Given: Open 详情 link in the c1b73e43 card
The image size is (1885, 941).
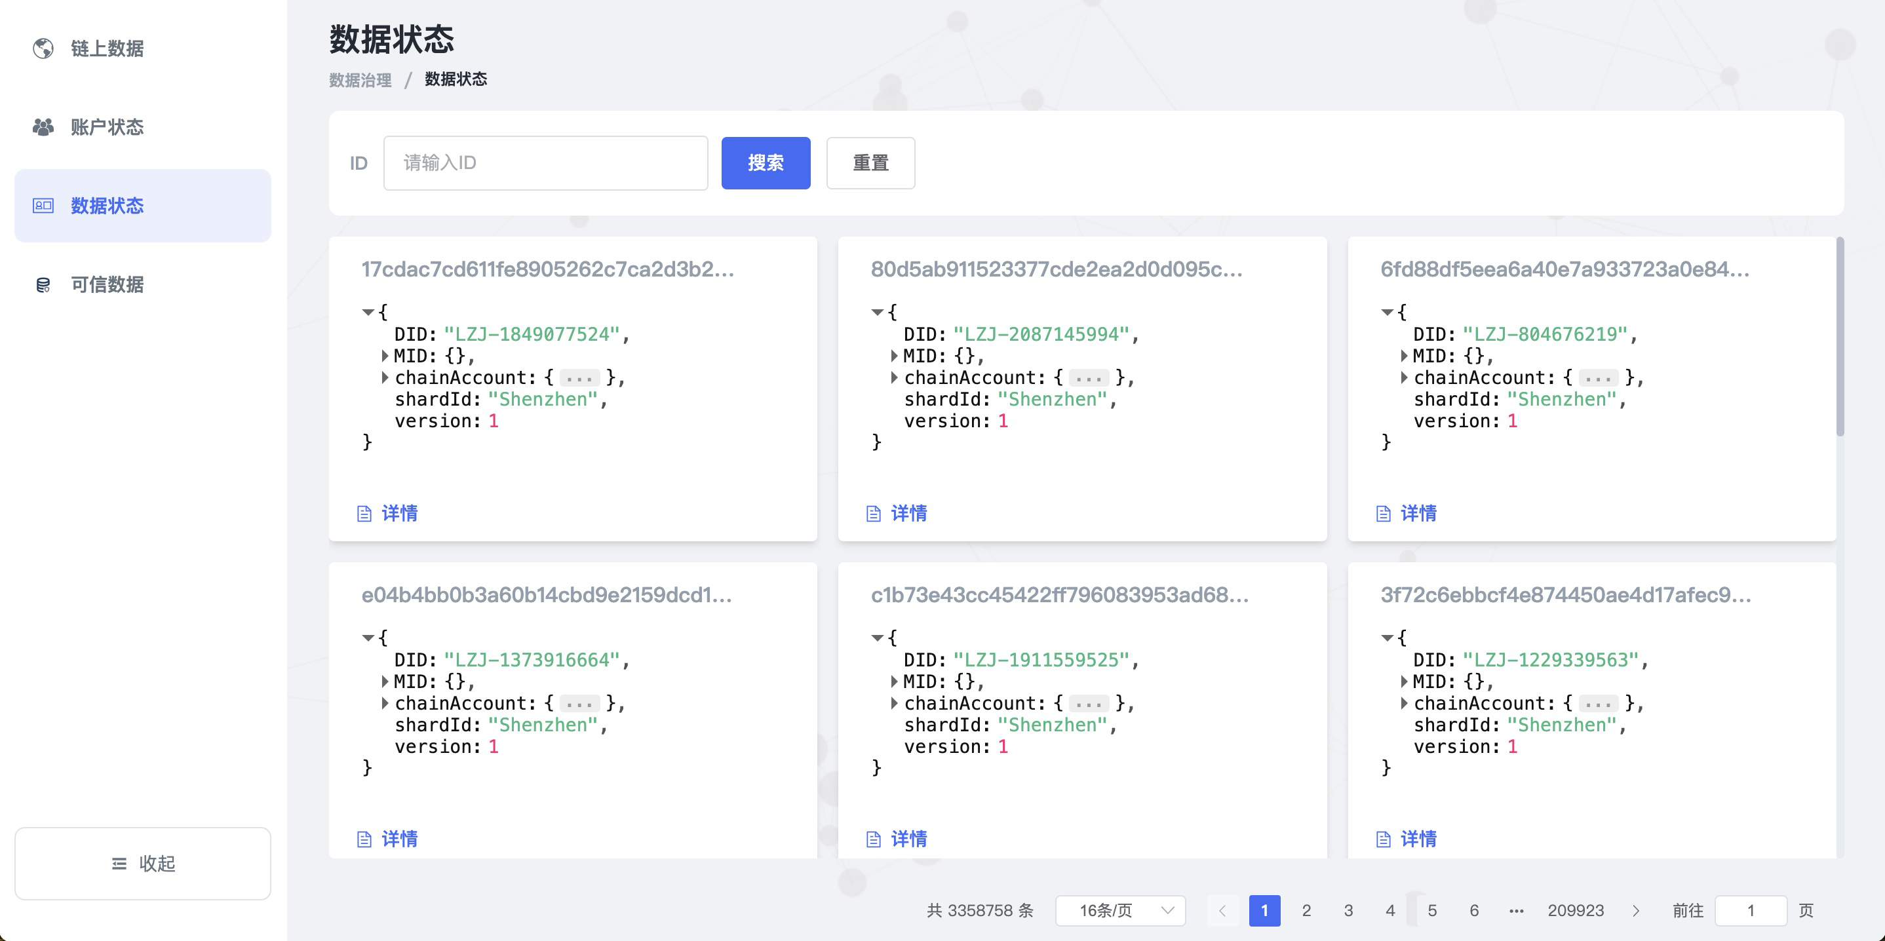Looking at the screenshot, I should point(908,839).
